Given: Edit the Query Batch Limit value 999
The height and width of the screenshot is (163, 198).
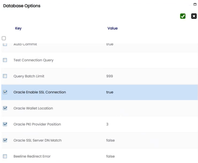Looking at the screenshot, I should [109, 76].
